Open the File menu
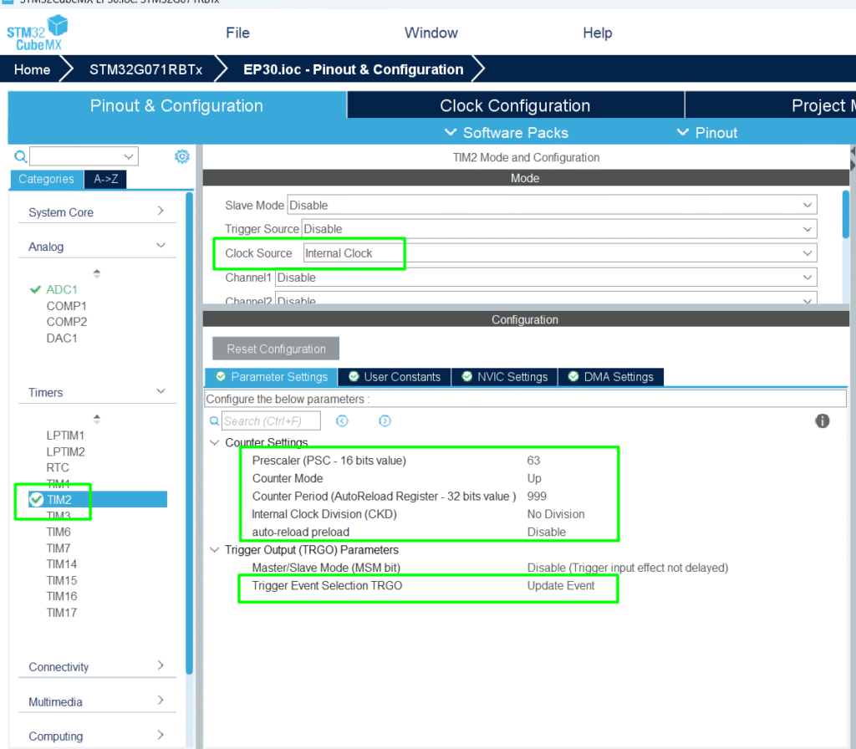This screenshot has width=856, height=749. [x=237, y=33]
